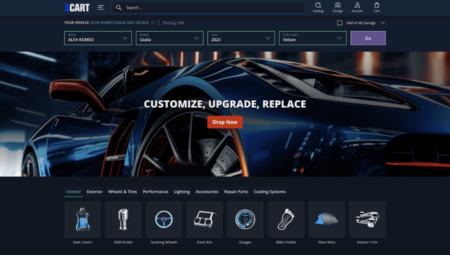Open the Shift Knobs category image
This screenshot has width=450, height=255.
(x=123, y=219)
